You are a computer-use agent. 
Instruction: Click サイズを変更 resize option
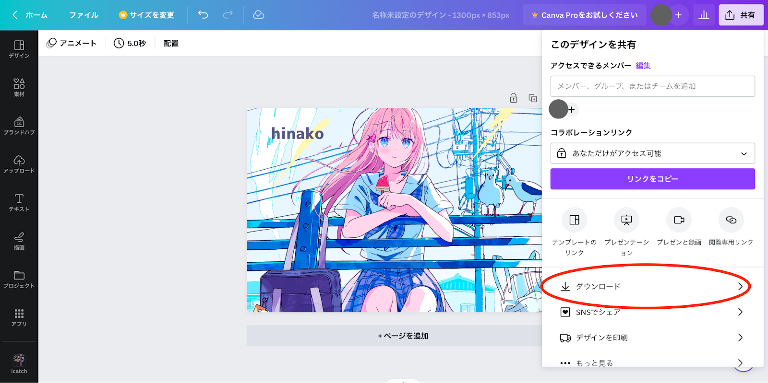pyautogui.click(x=146, y=15)
